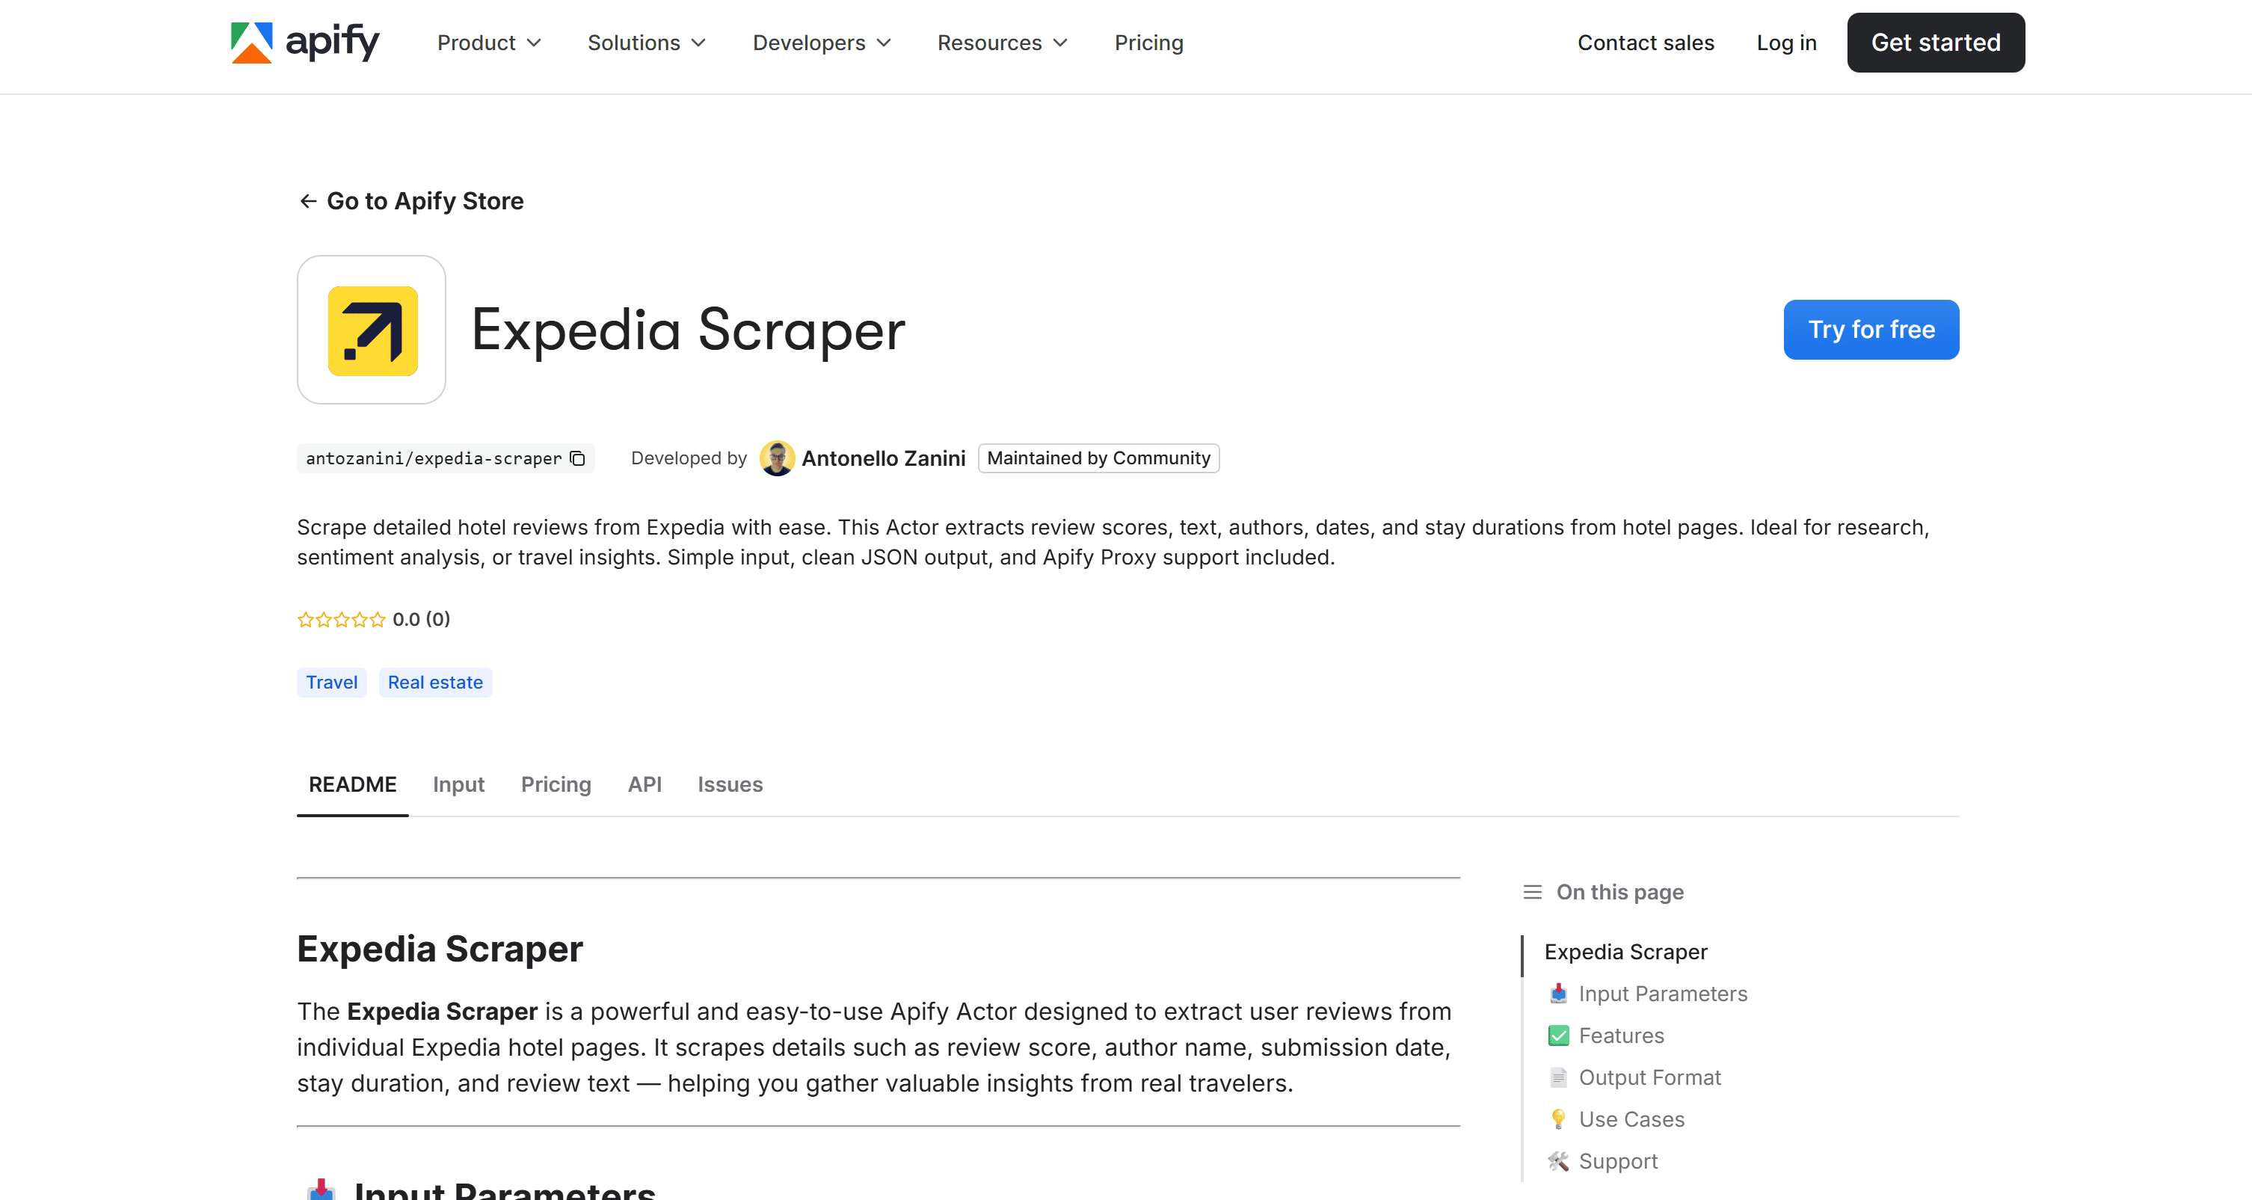Screen dimensions: 2252x1200
Task: Click the Features entry on this page list
Action: (x=1620, y=1036)
